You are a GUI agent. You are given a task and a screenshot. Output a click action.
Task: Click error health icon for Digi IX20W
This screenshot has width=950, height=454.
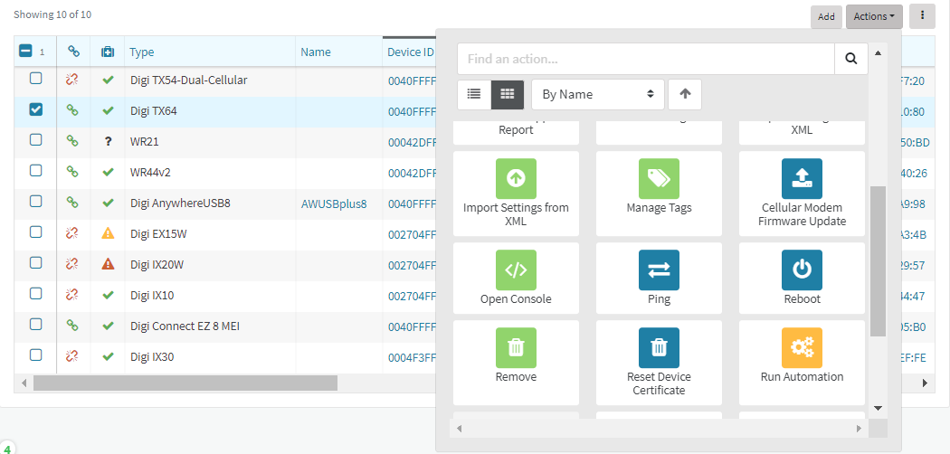point(108,264)
